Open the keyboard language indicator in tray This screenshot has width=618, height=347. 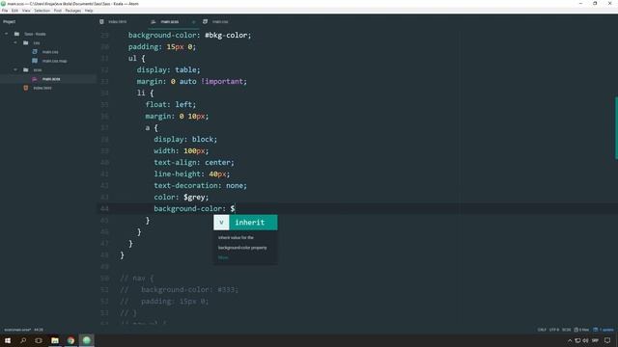(x=595, y=340)
